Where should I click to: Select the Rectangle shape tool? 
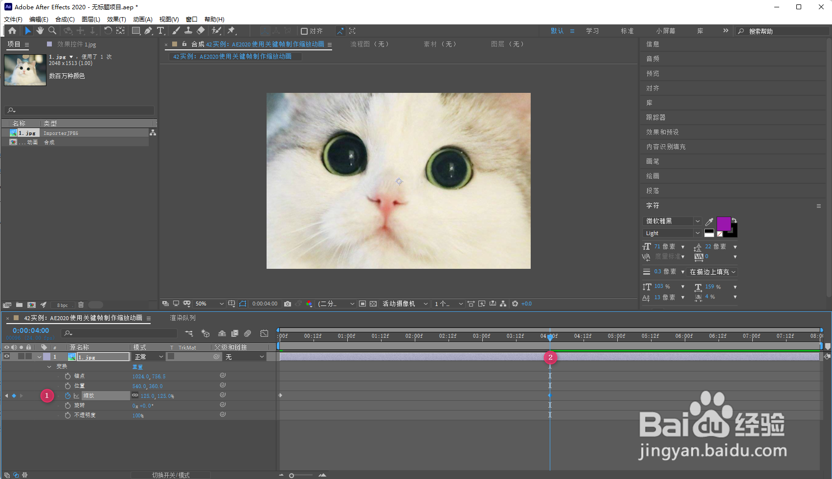(x=136, y=31)
